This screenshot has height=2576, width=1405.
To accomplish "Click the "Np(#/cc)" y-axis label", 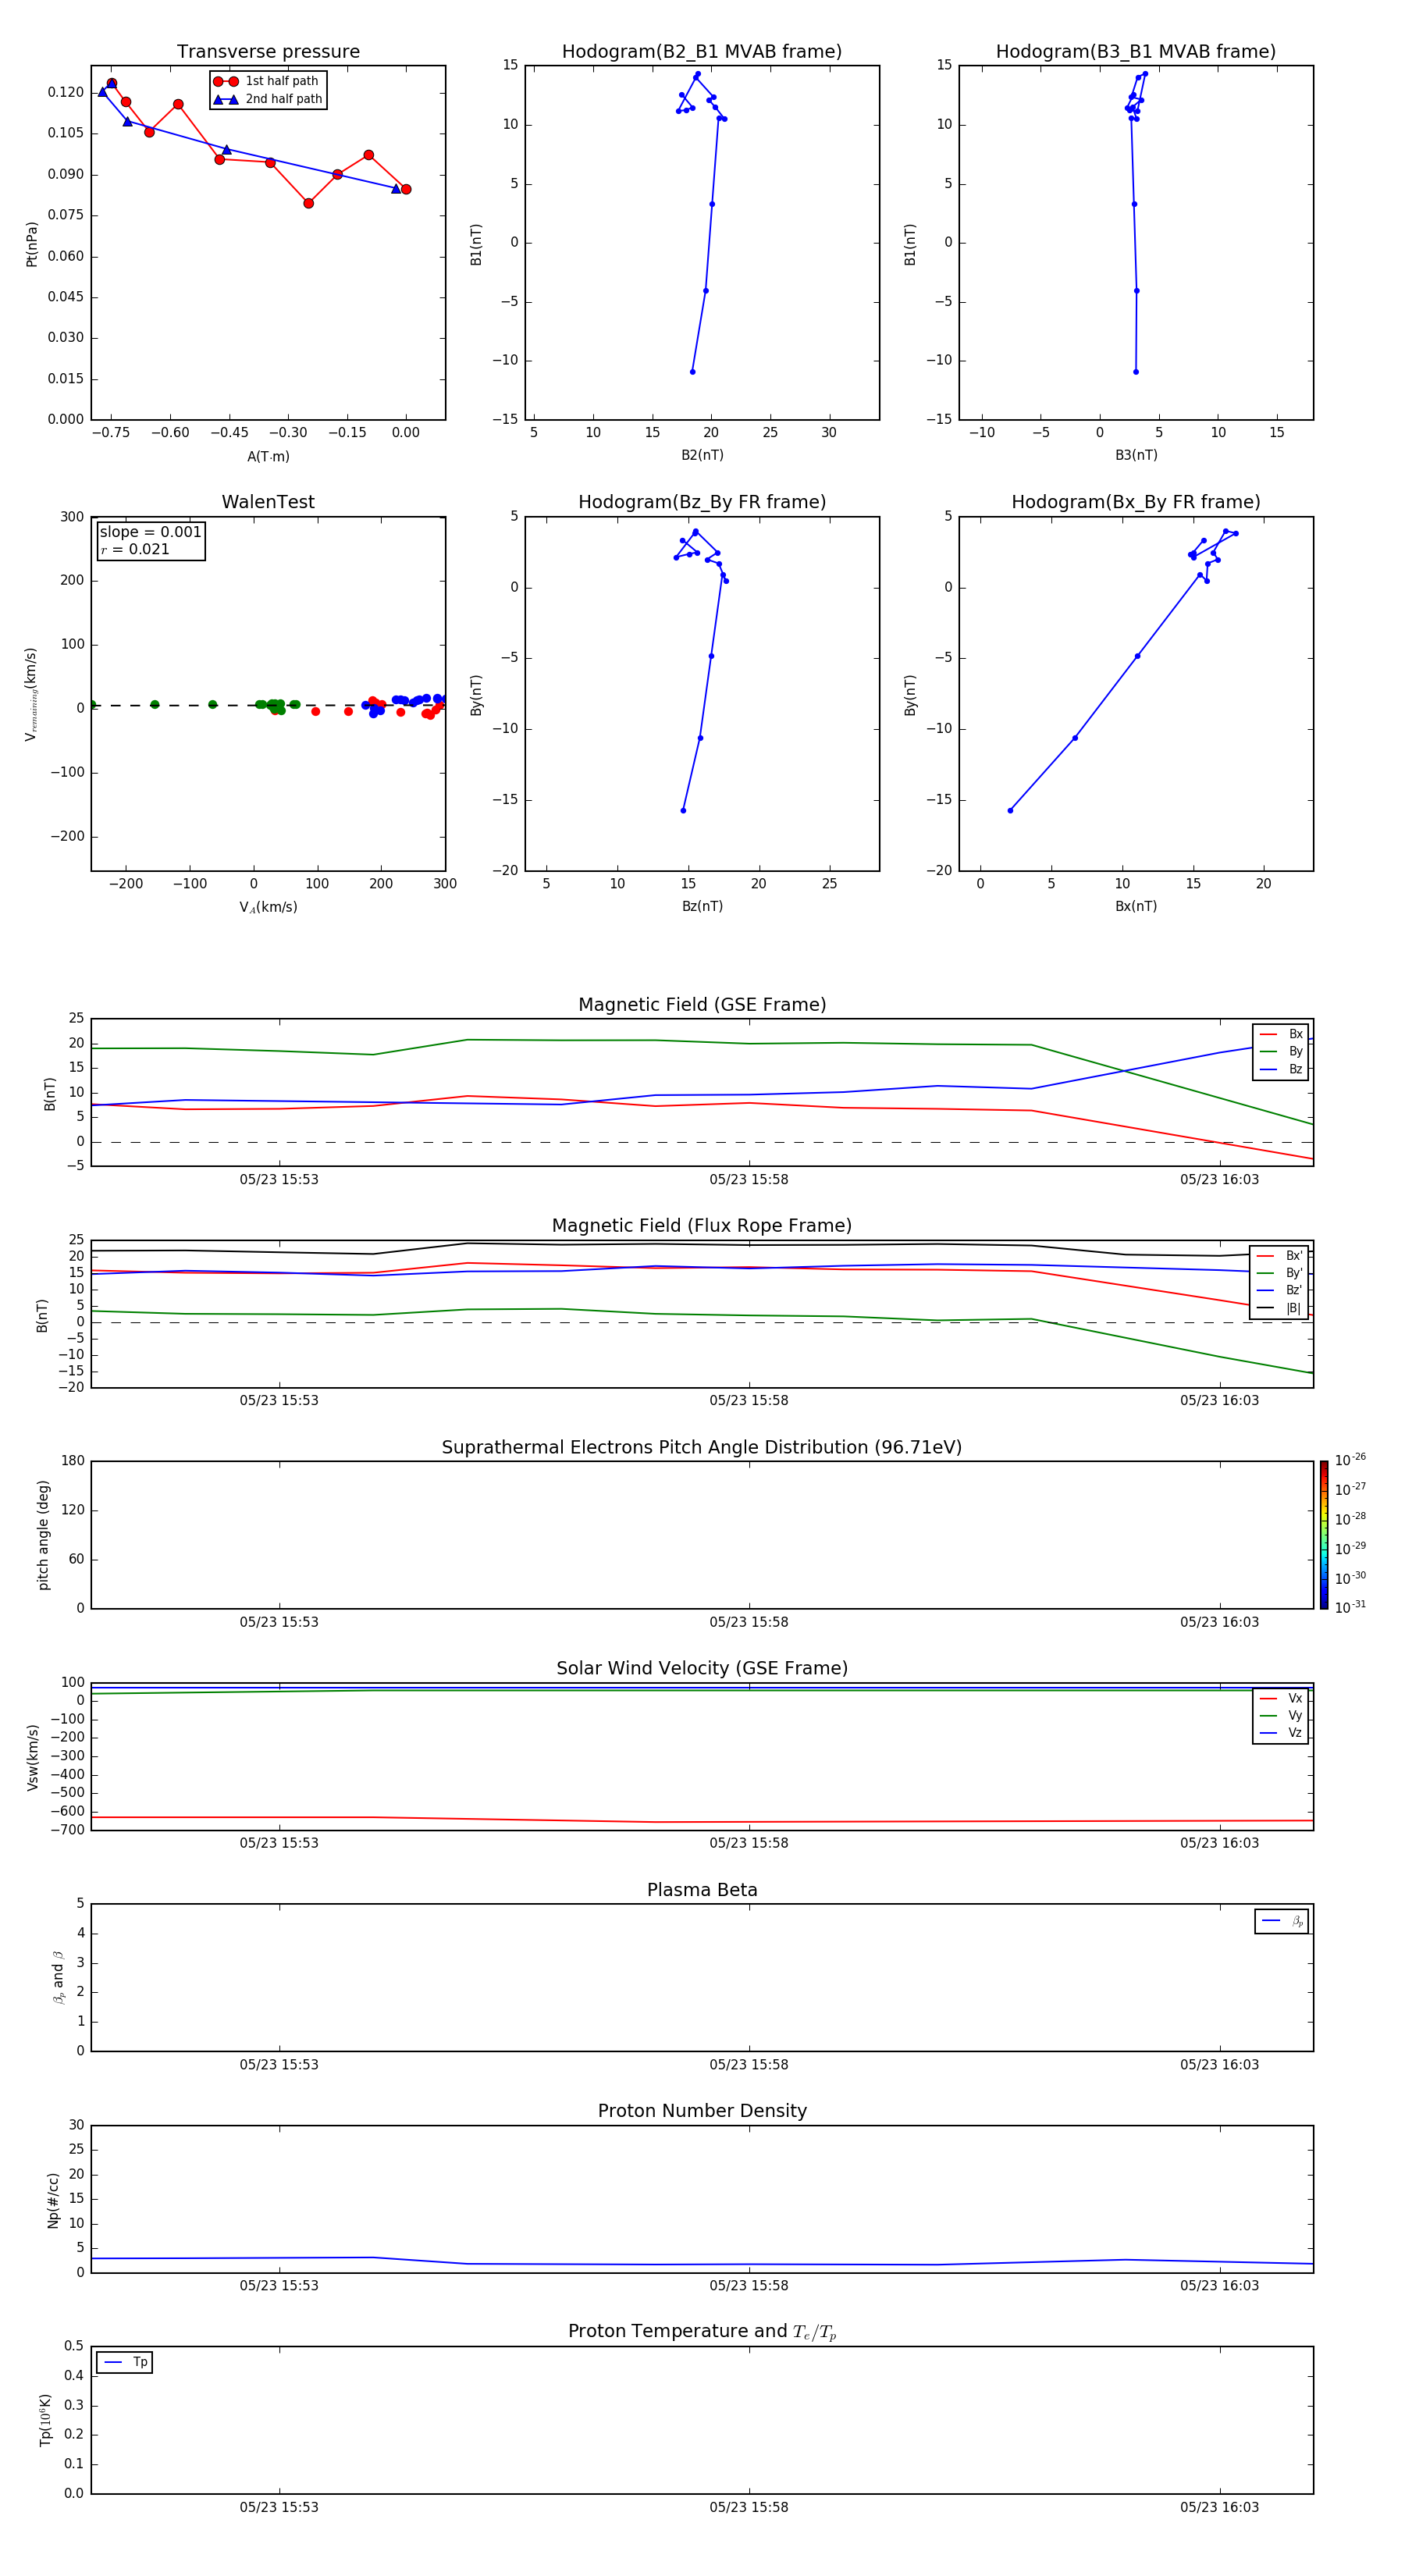I will click(x=53, y=2199).
